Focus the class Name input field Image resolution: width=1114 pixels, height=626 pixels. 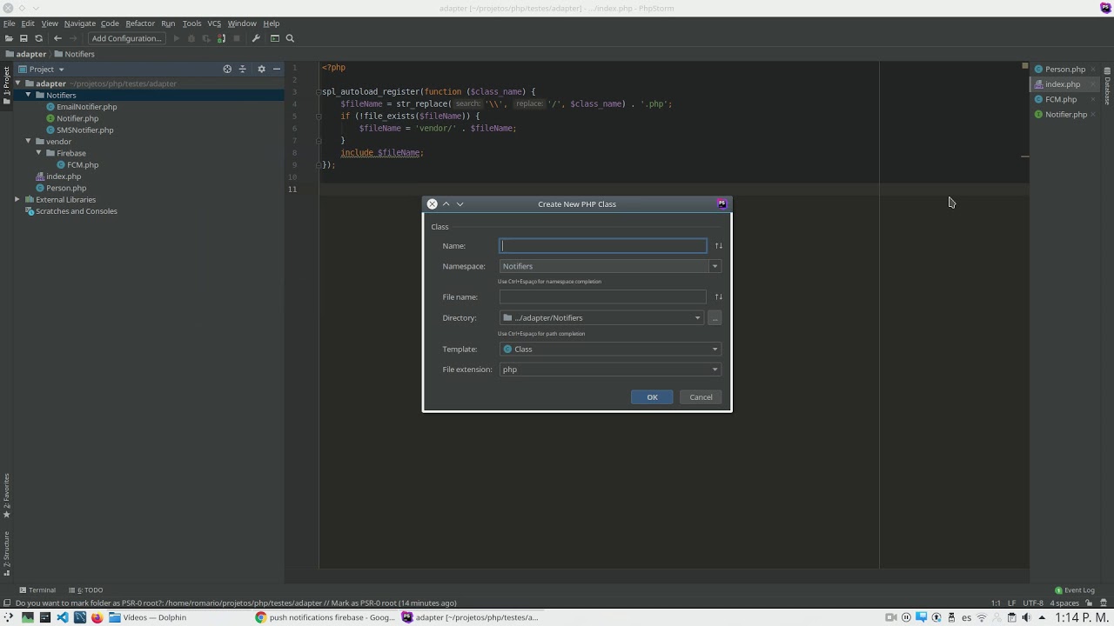tap(603, 246)
